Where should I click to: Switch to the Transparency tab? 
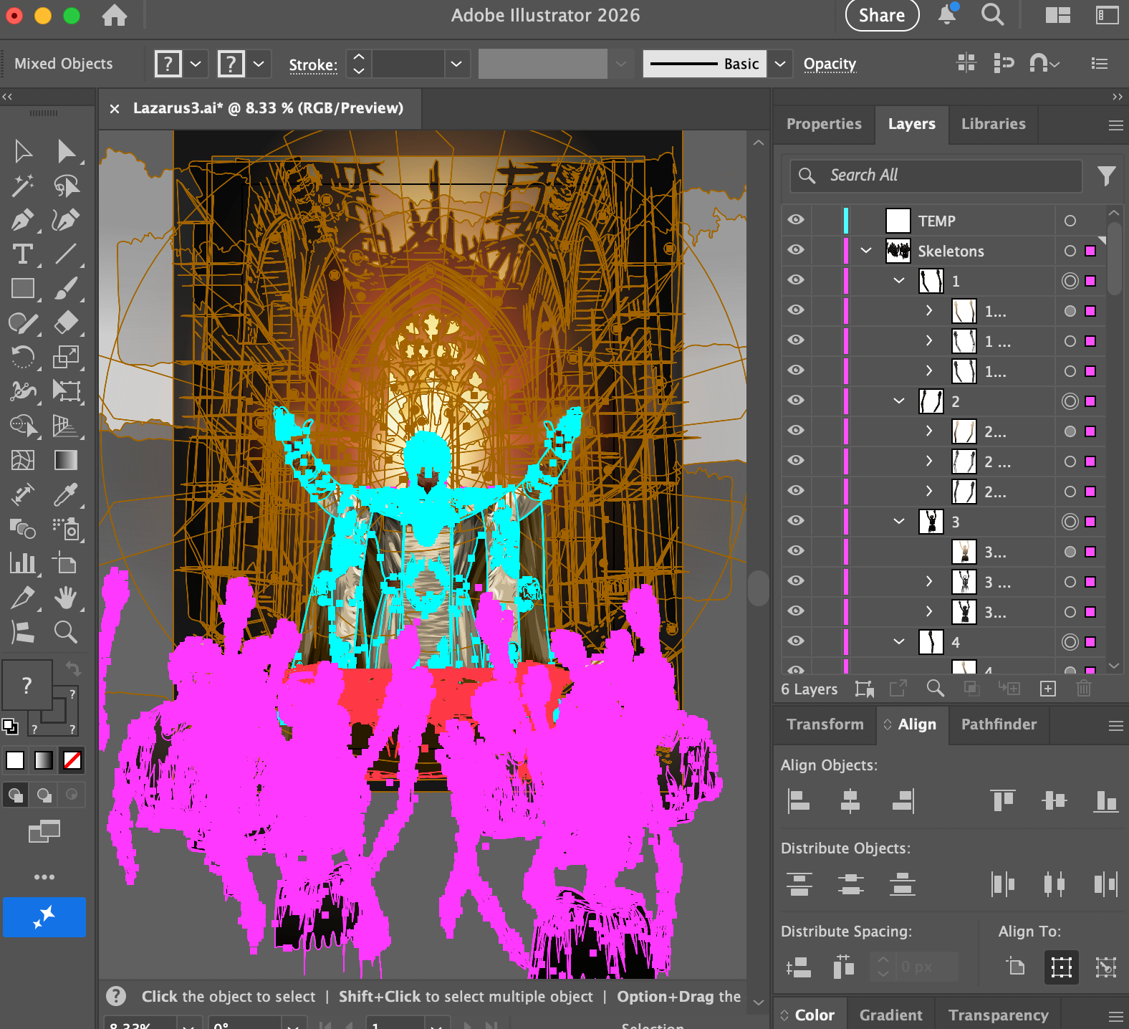click(998, 1015)
